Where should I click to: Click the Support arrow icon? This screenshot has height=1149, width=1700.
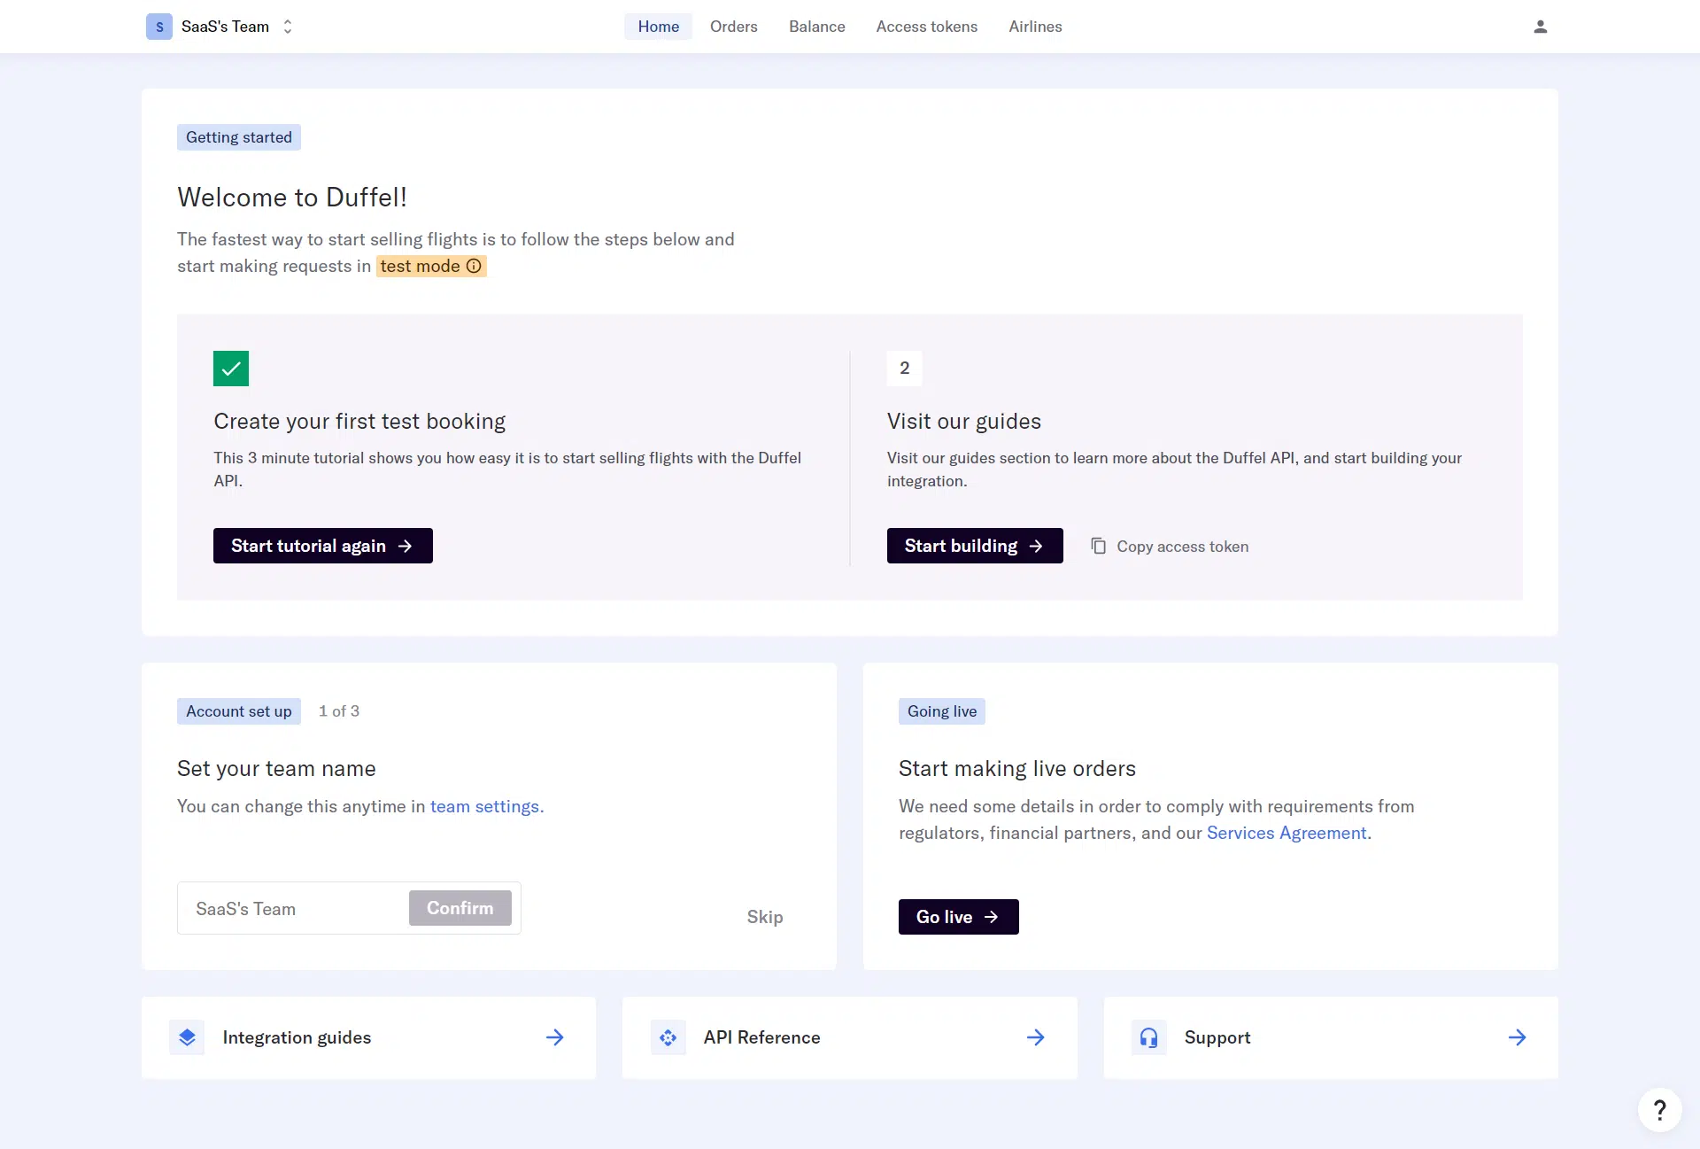(1518, 1037)
